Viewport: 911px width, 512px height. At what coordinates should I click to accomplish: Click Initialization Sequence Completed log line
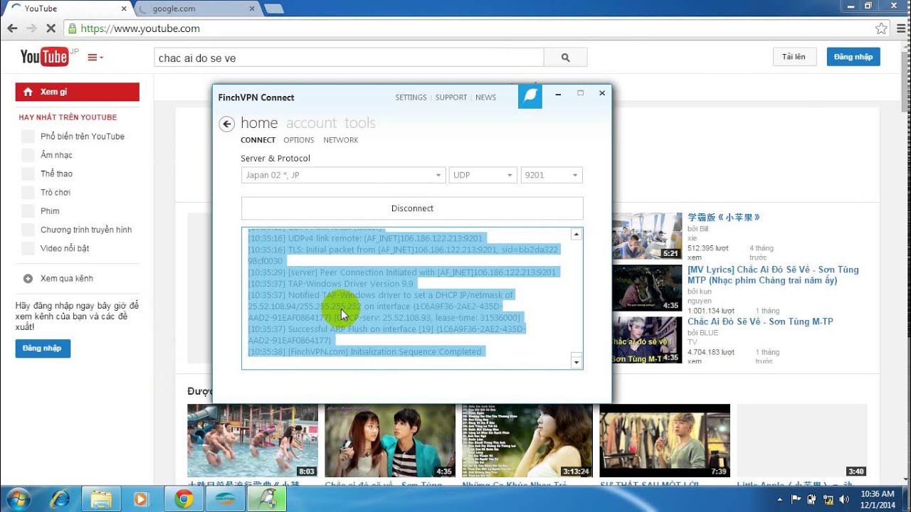click(365, 352)
